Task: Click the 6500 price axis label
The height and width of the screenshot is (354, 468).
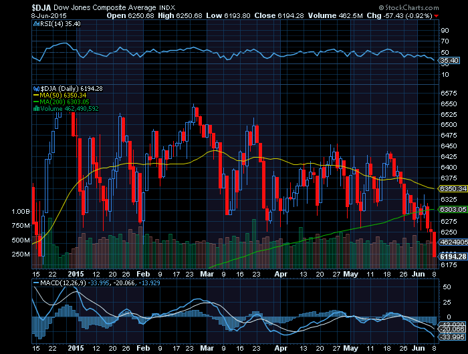Action: coord(449,125)
